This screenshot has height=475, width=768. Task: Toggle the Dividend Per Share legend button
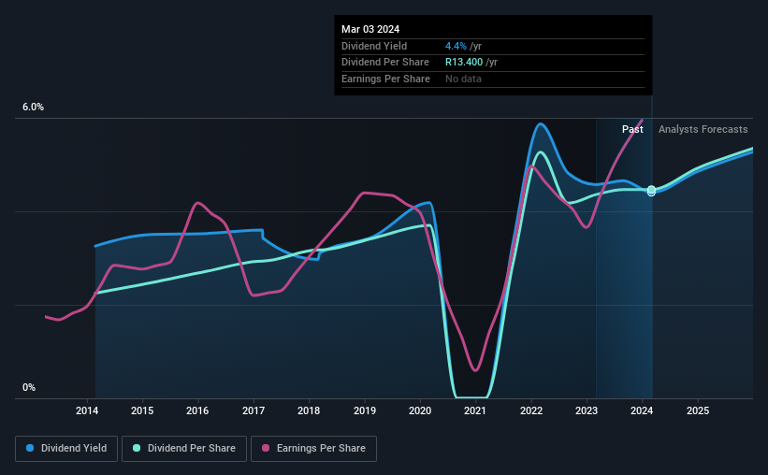tap(184, 449)
